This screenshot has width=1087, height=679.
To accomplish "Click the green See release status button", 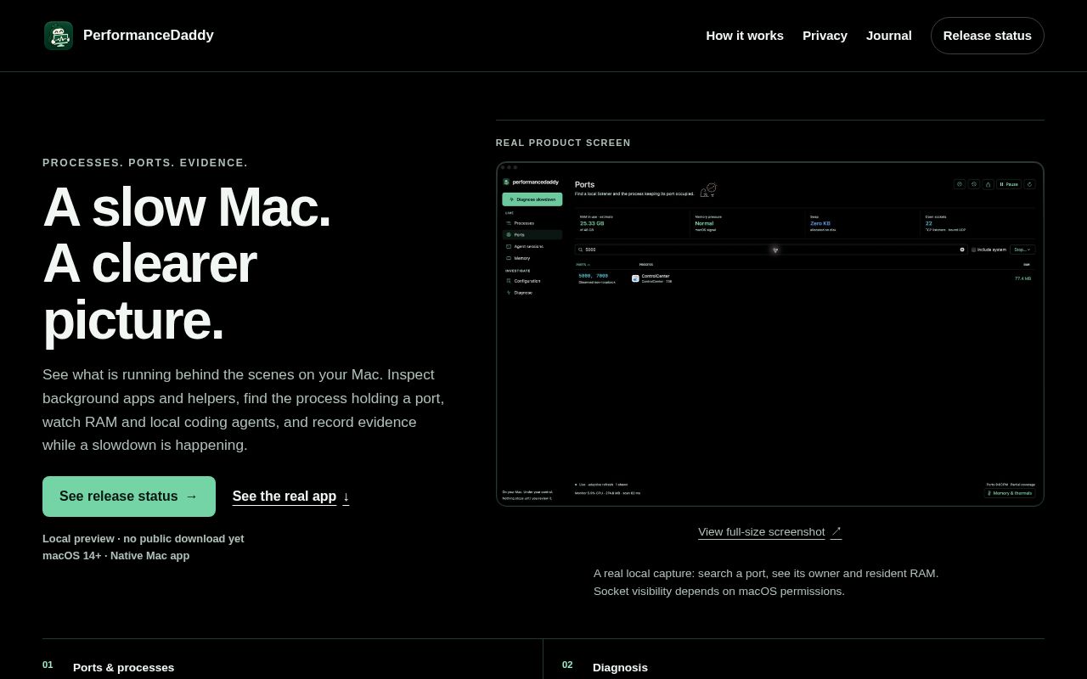I will pyautogui.click(x=129, y=497).
